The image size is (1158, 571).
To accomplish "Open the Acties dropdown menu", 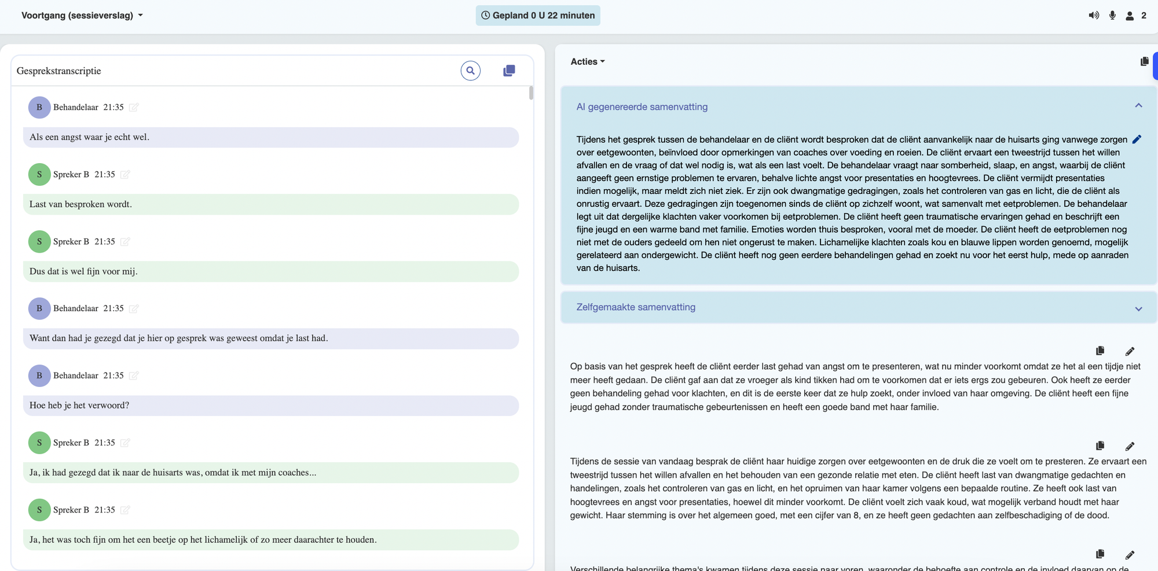I will 587,61.
